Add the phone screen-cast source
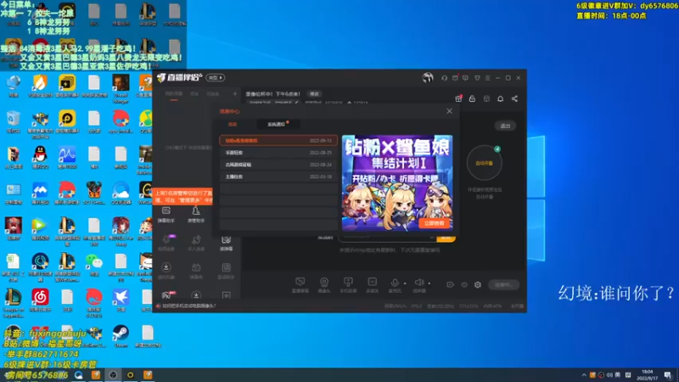Screen dimensions: 679x382 coord(348,284)
